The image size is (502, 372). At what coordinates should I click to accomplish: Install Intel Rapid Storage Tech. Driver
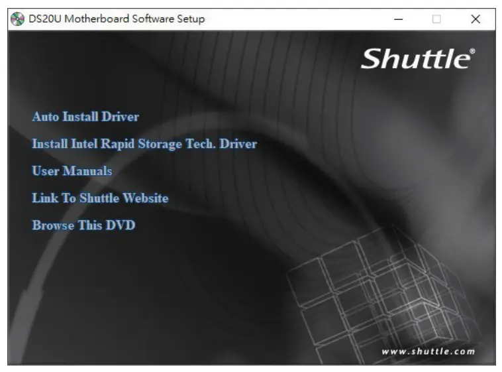click(x=144, y=144)
